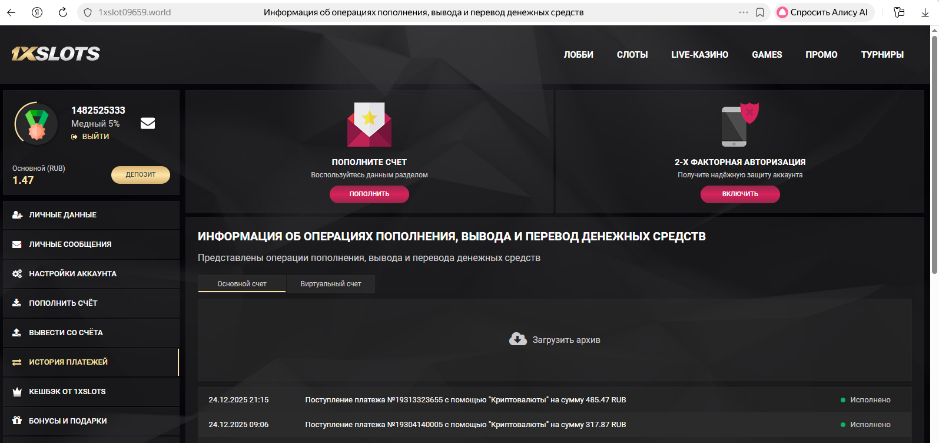Open the Alice AI circle icon
Image resolution: width=939 pixels, height=443 pixels.
(x=782, y=12)
